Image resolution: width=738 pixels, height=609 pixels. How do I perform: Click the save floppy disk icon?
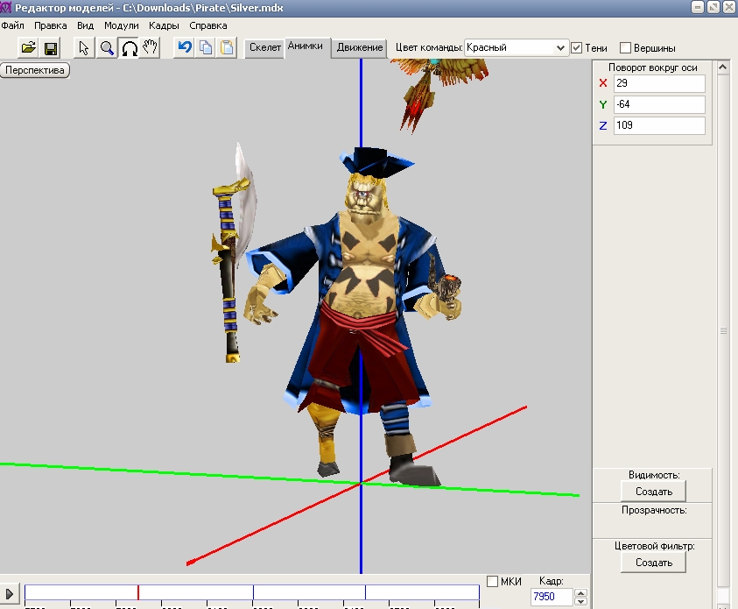pyautogui.click(x=51, y=48)
